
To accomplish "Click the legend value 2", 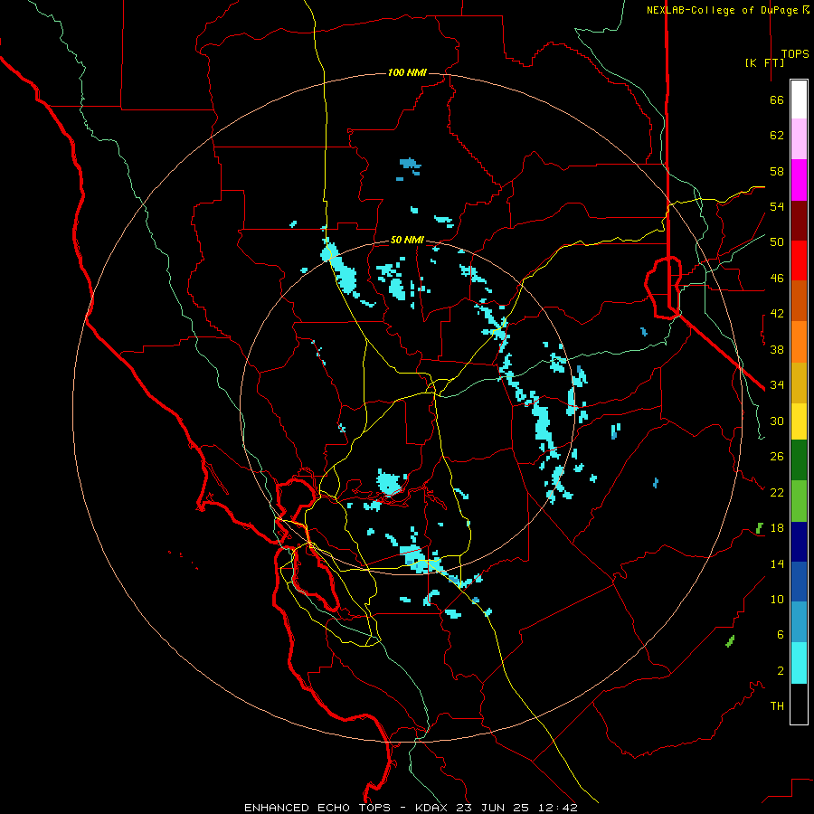I will pyautogui.click(x=780, y=671).
